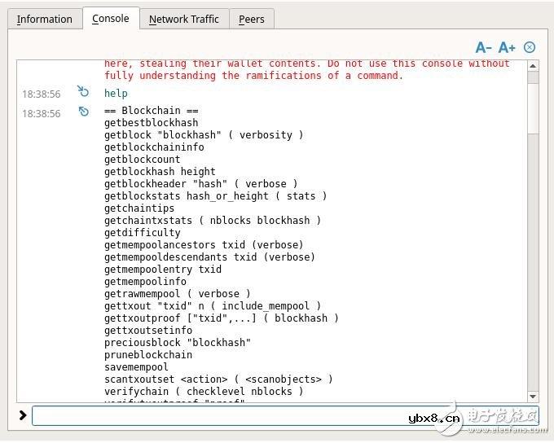Viewport: 554px width, 443px height.
Task: Click the scrollbar up arrow
Action: (533, 66)
